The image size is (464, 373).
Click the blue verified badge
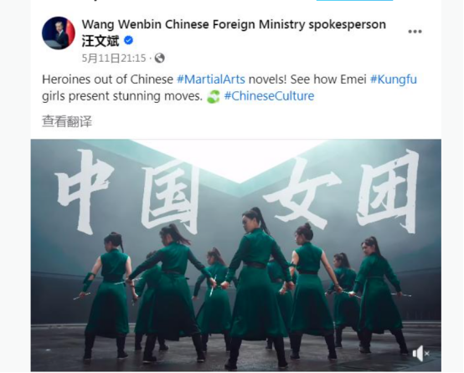pos(128,40)
